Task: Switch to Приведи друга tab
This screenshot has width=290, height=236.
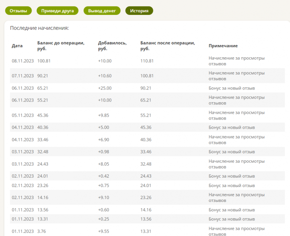Action: (58, 11)
